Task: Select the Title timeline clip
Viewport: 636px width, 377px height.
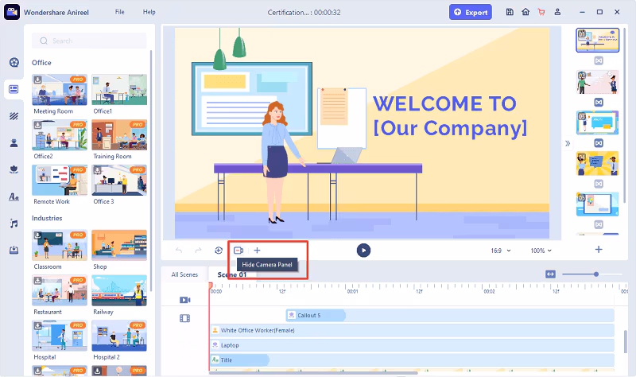Action: (x=240, y=360)
